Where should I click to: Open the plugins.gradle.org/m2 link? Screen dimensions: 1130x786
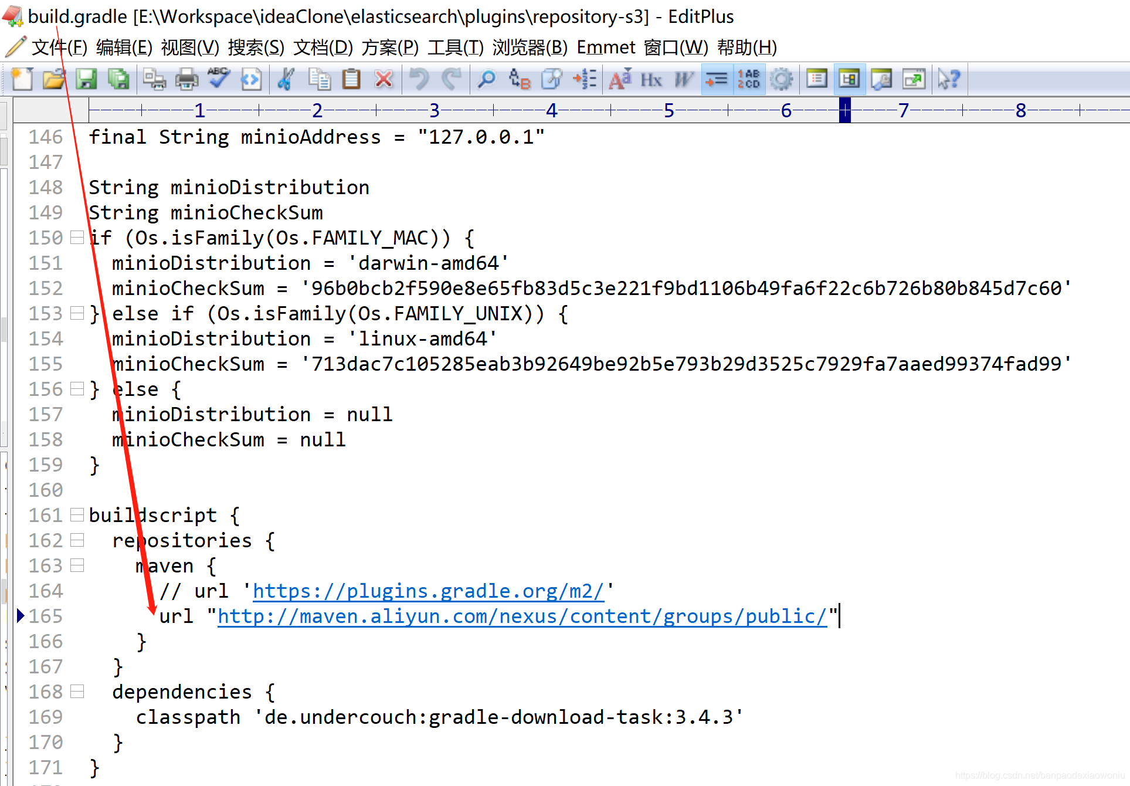click(428, 591)
